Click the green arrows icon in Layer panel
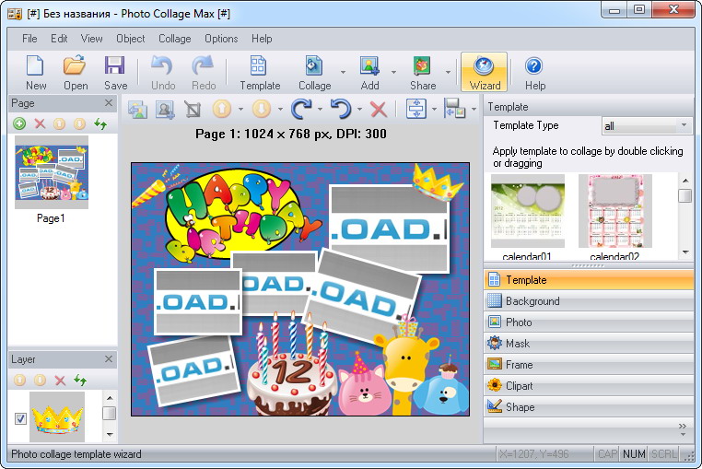The image size is (702, 469). coord(80,381)
